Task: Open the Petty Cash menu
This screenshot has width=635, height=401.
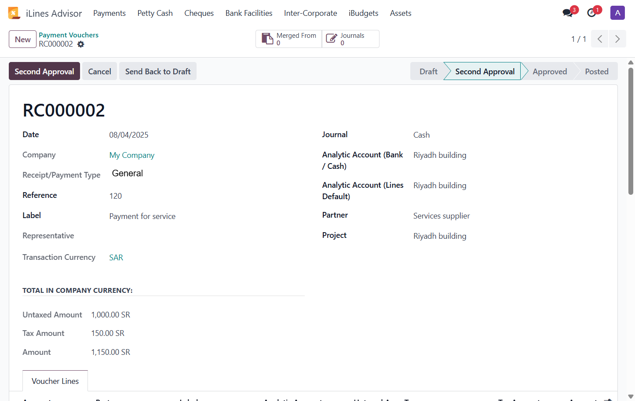Action: [155, 13]
